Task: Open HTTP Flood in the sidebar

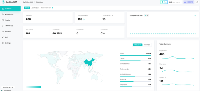Action: point(10,26)
